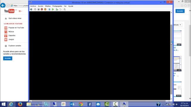This screenshot has height=107, width=191.
Task: Open Outlook from the taskbar
Action: point(72,104)
